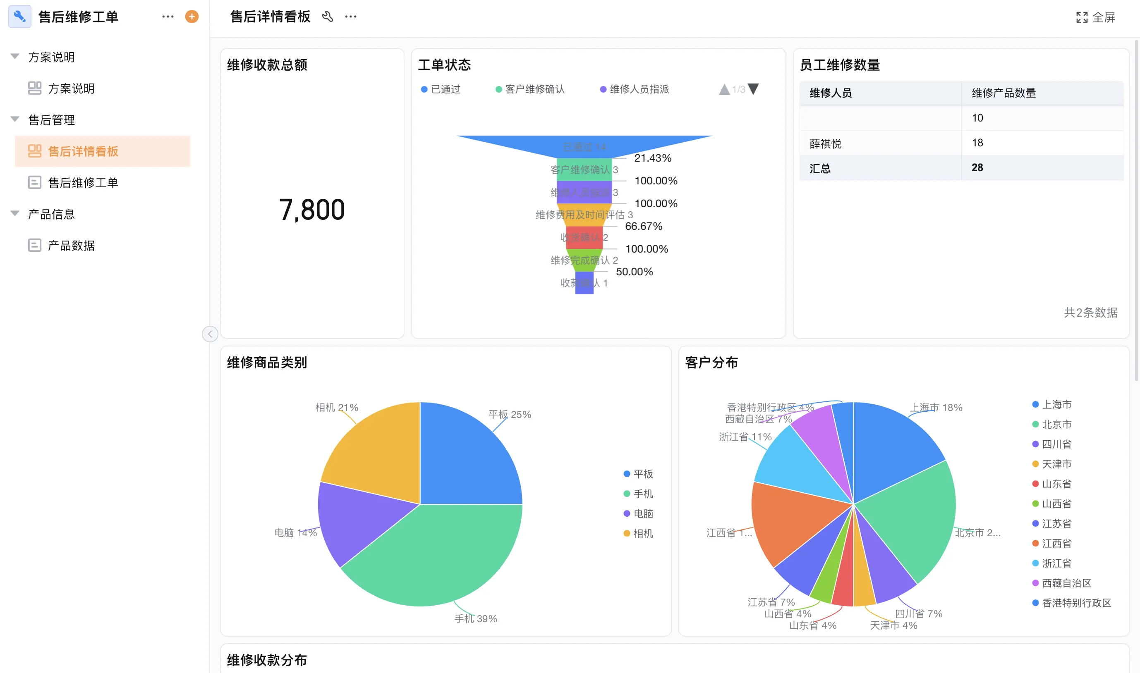Collapse the 售后管理 group

click(15, 119)
